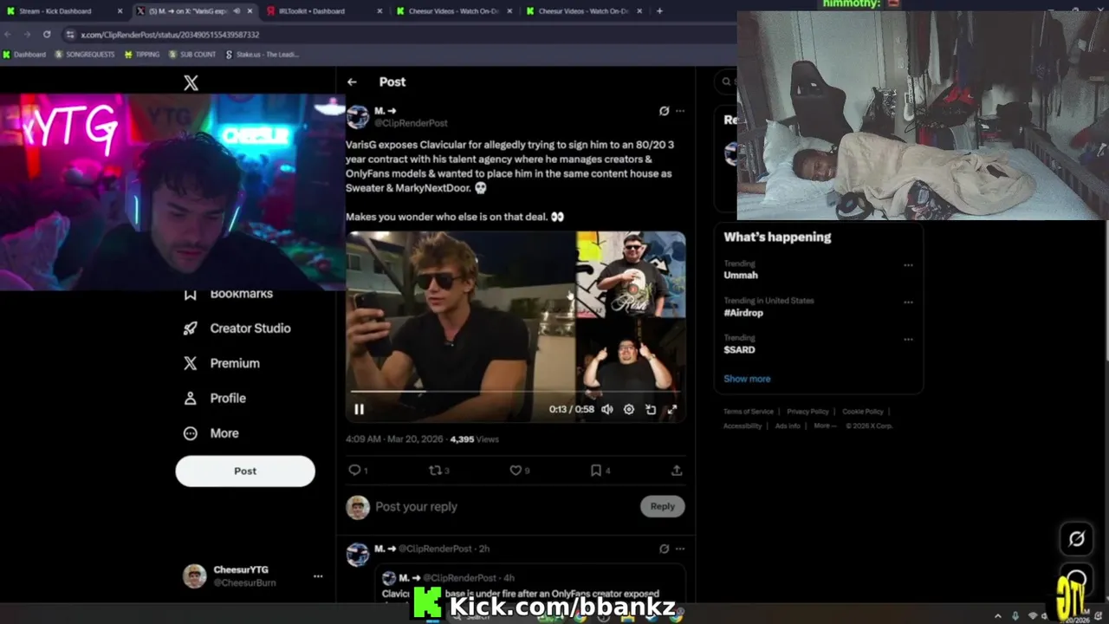Mute the video volume icon
This screenshot has width=1109, height=624.
point(607,409)
